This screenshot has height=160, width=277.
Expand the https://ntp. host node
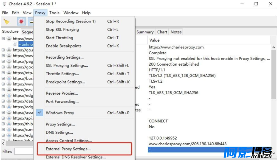[3, 73]
